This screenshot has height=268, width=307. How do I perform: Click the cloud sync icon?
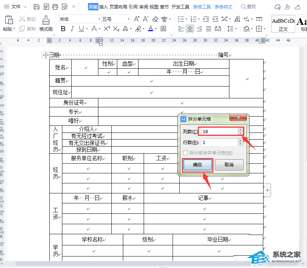(277, 7)
